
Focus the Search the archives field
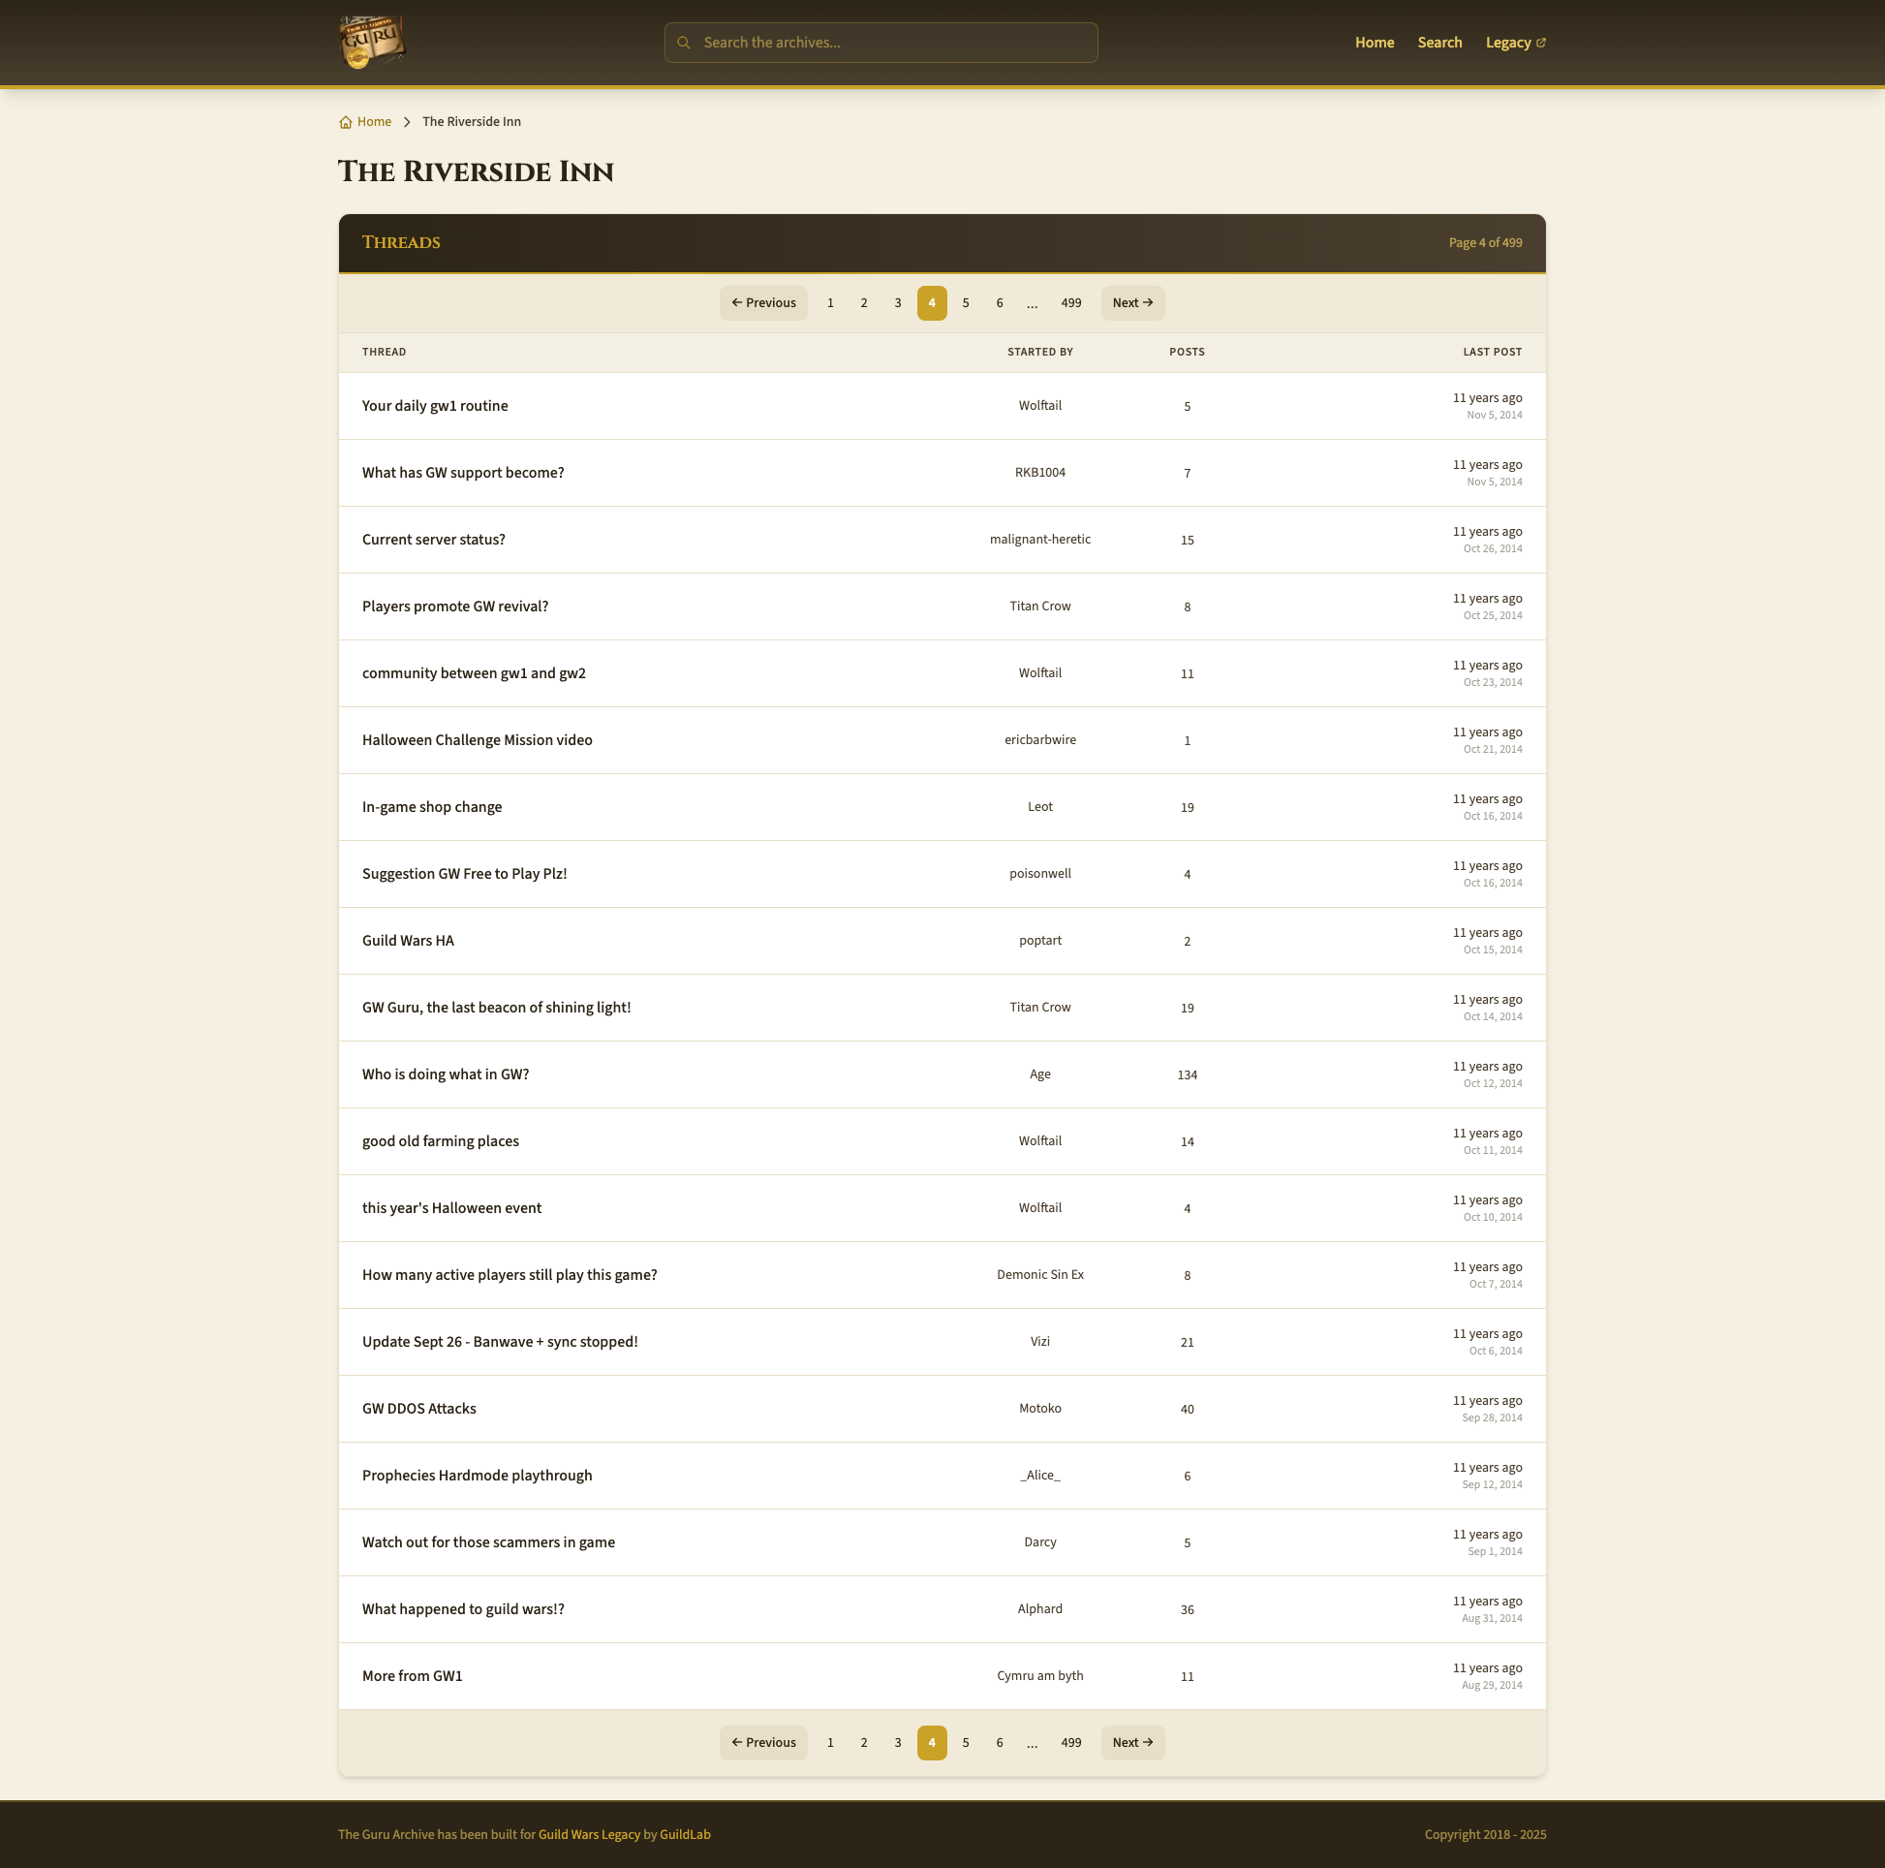click(x=888, y=43)
